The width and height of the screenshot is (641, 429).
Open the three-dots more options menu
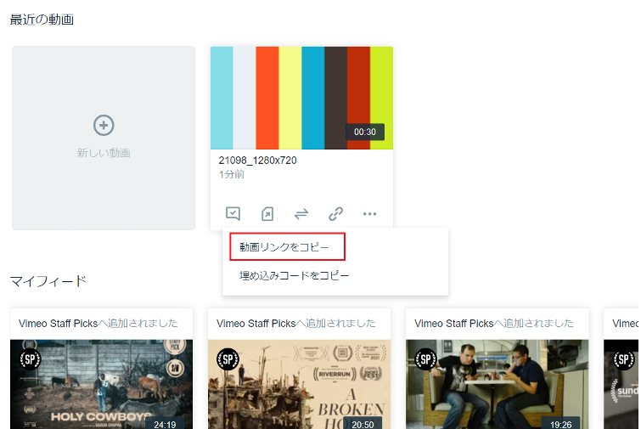369,213
